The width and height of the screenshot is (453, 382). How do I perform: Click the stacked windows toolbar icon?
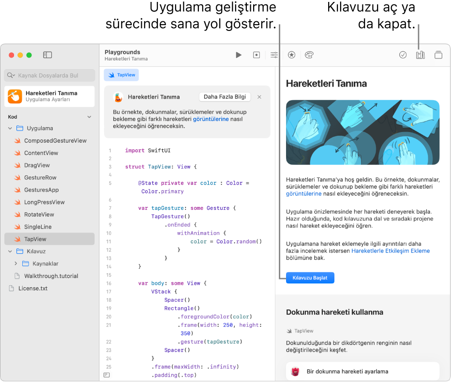(438, 55)
